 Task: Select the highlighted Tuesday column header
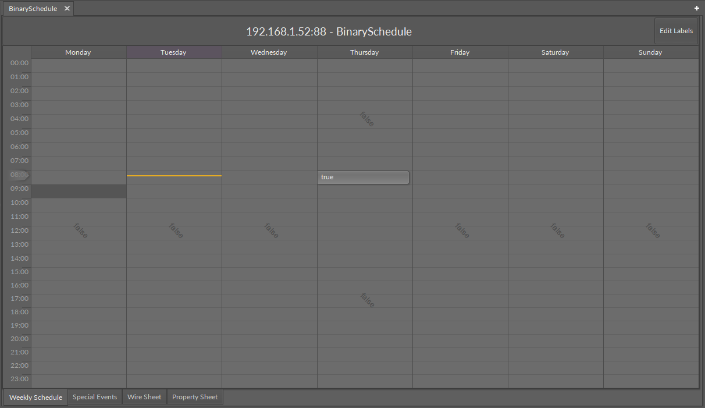click(x=173, y=52)
